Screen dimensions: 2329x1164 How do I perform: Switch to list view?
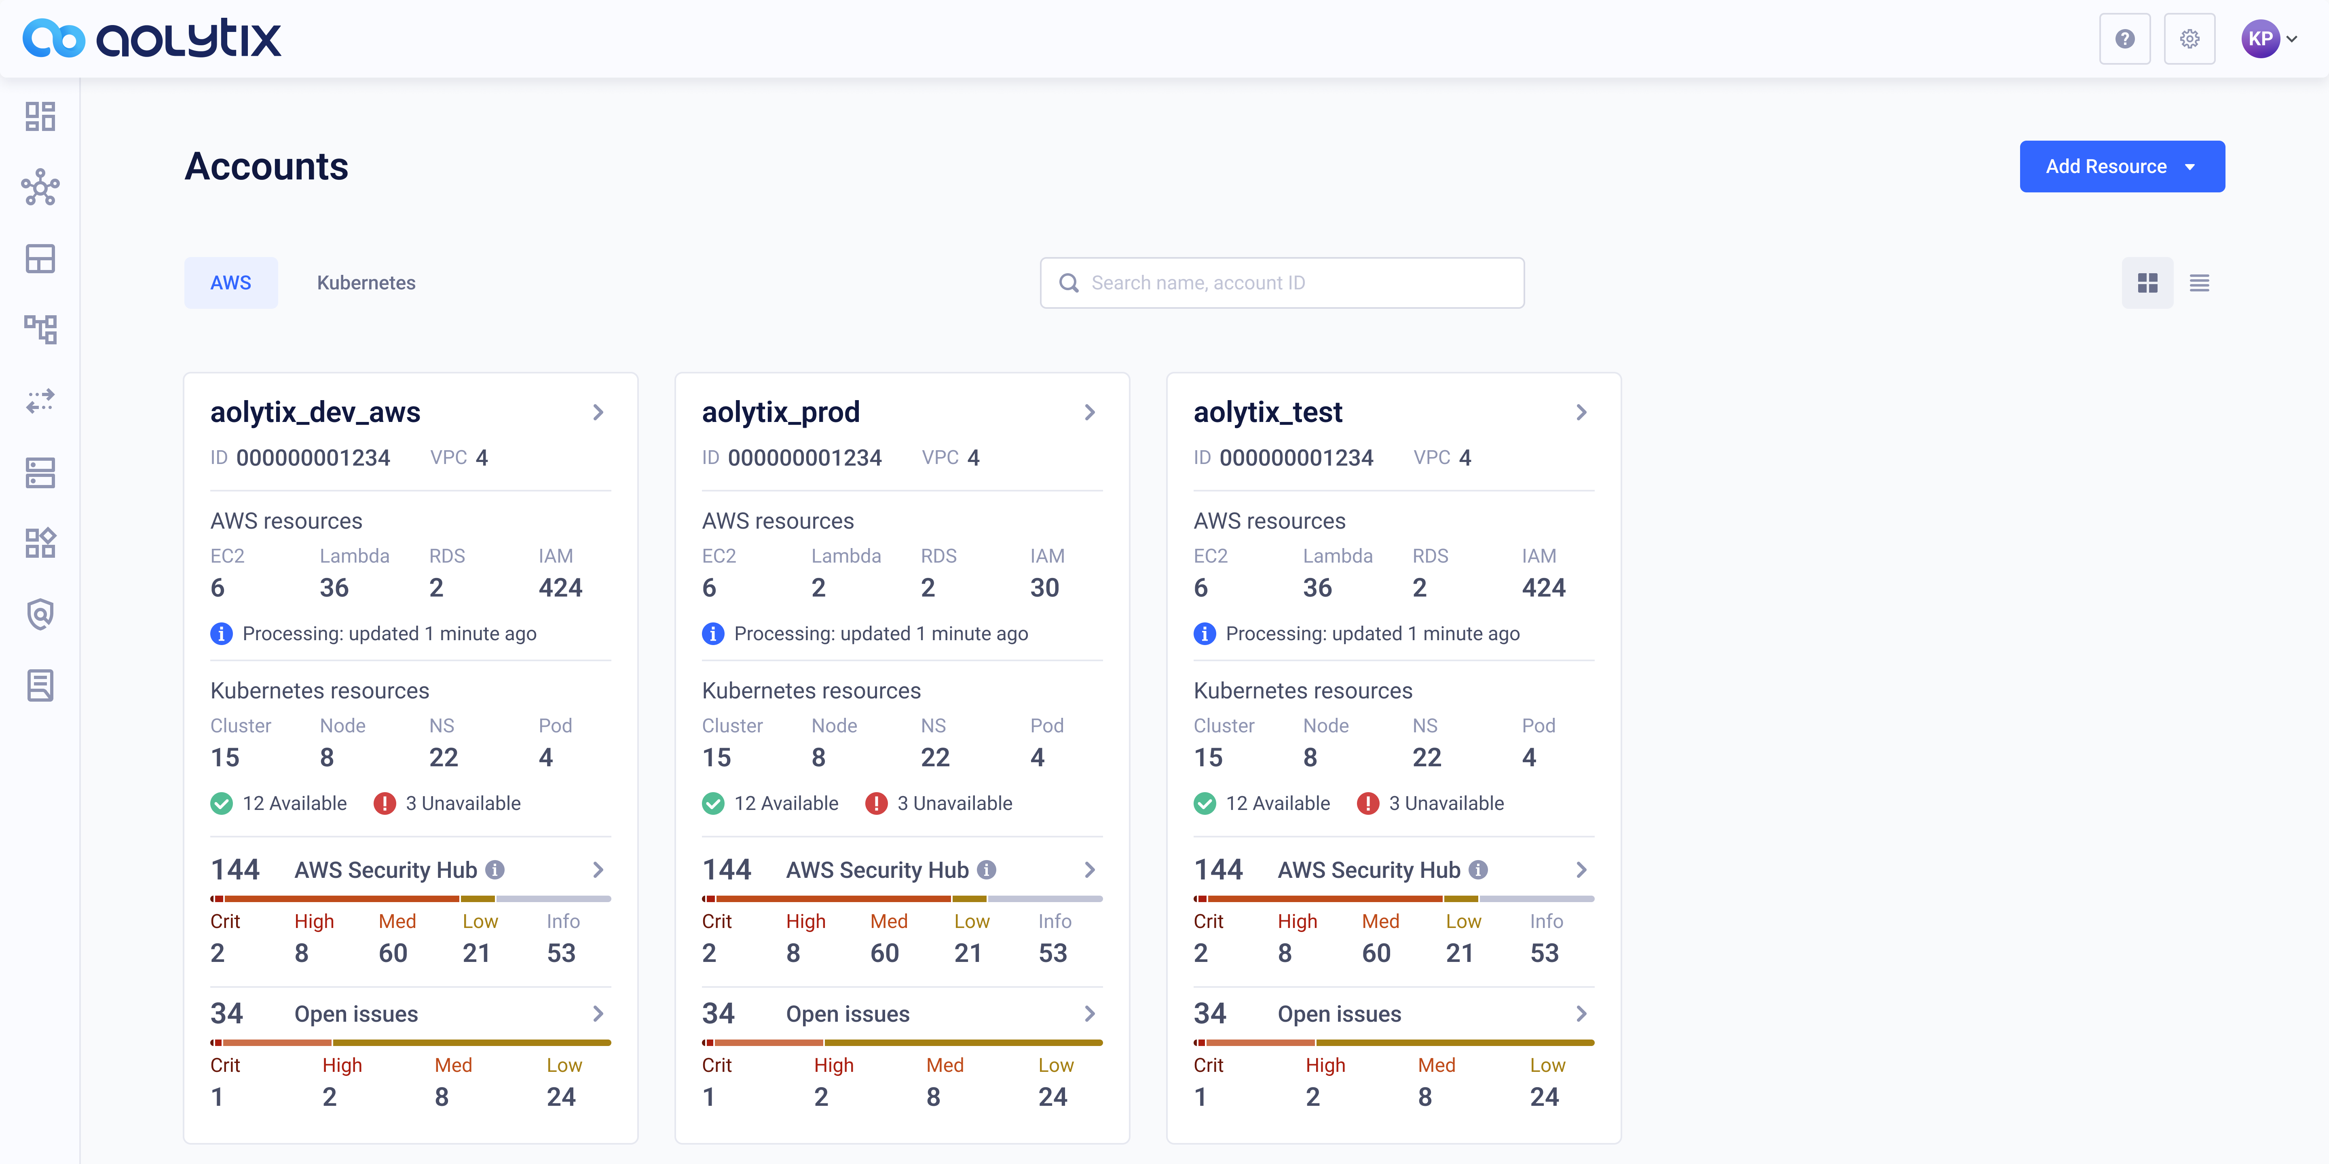[2199, 283]
